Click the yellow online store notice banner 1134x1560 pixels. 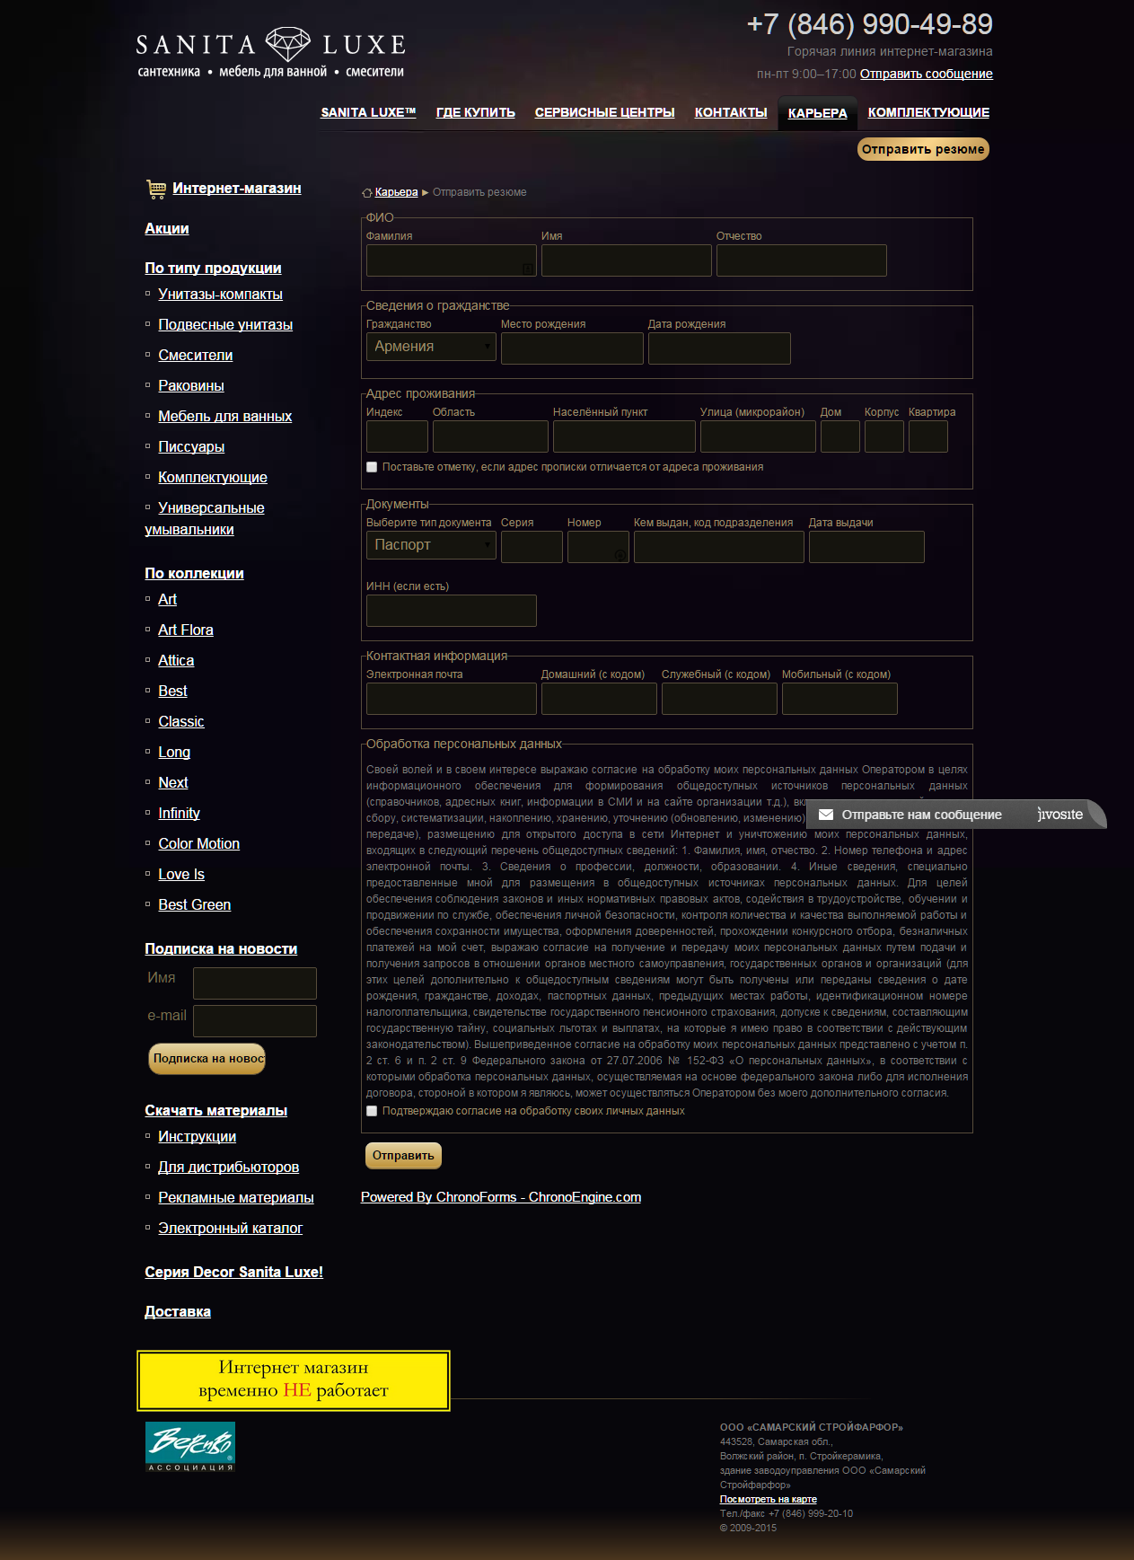[x=294, y=1379]
